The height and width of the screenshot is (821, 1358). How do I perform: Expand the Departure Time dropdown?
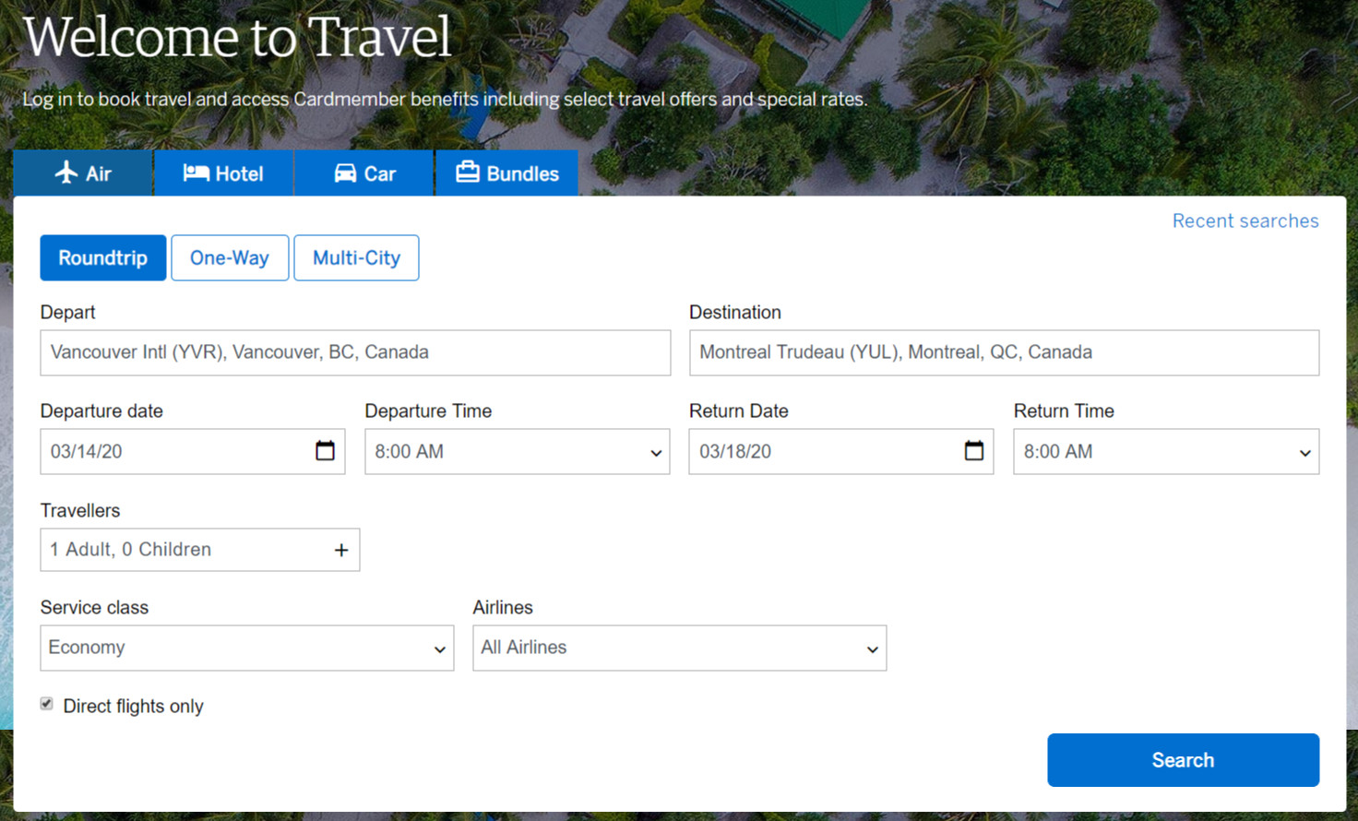pos(517,452)
